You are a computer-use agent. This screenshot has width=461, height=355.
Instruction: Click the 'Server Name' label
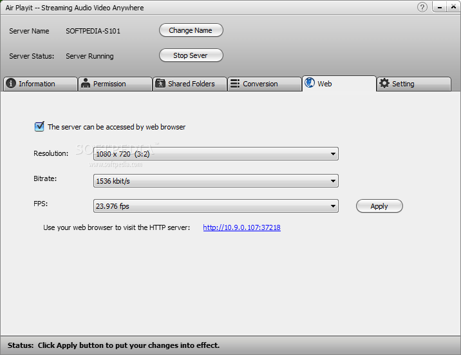click(x=29, y=31)
